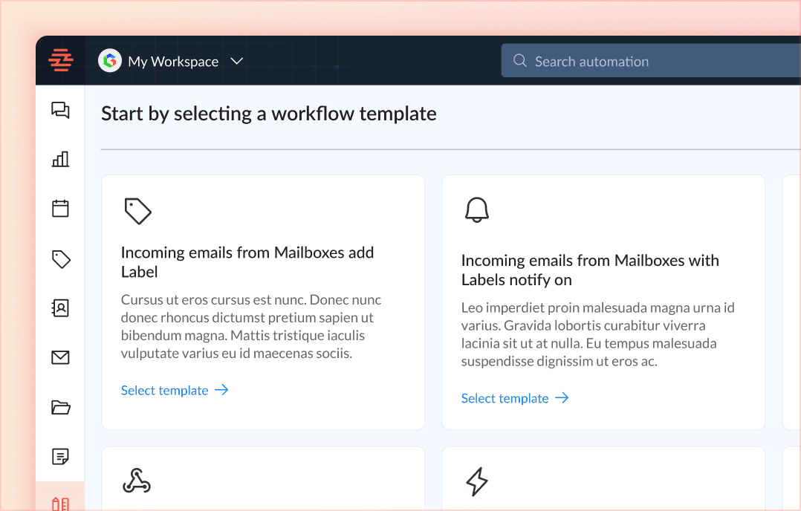Click the webhook icon on the lower card
The width and height of the screenshot is (801, 511).
(x=137, y=481)
